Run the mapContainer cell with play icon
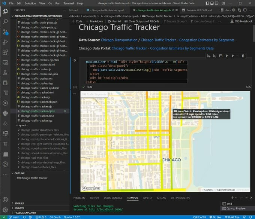255x219 pixels. click(x=75, y=60)
